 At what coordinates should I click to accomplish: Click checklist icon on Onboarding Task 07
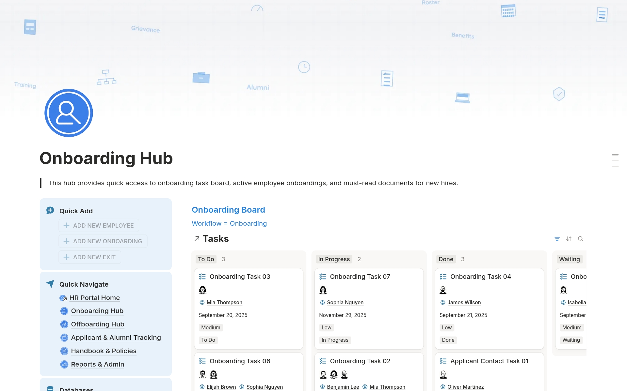click(323, 277)
